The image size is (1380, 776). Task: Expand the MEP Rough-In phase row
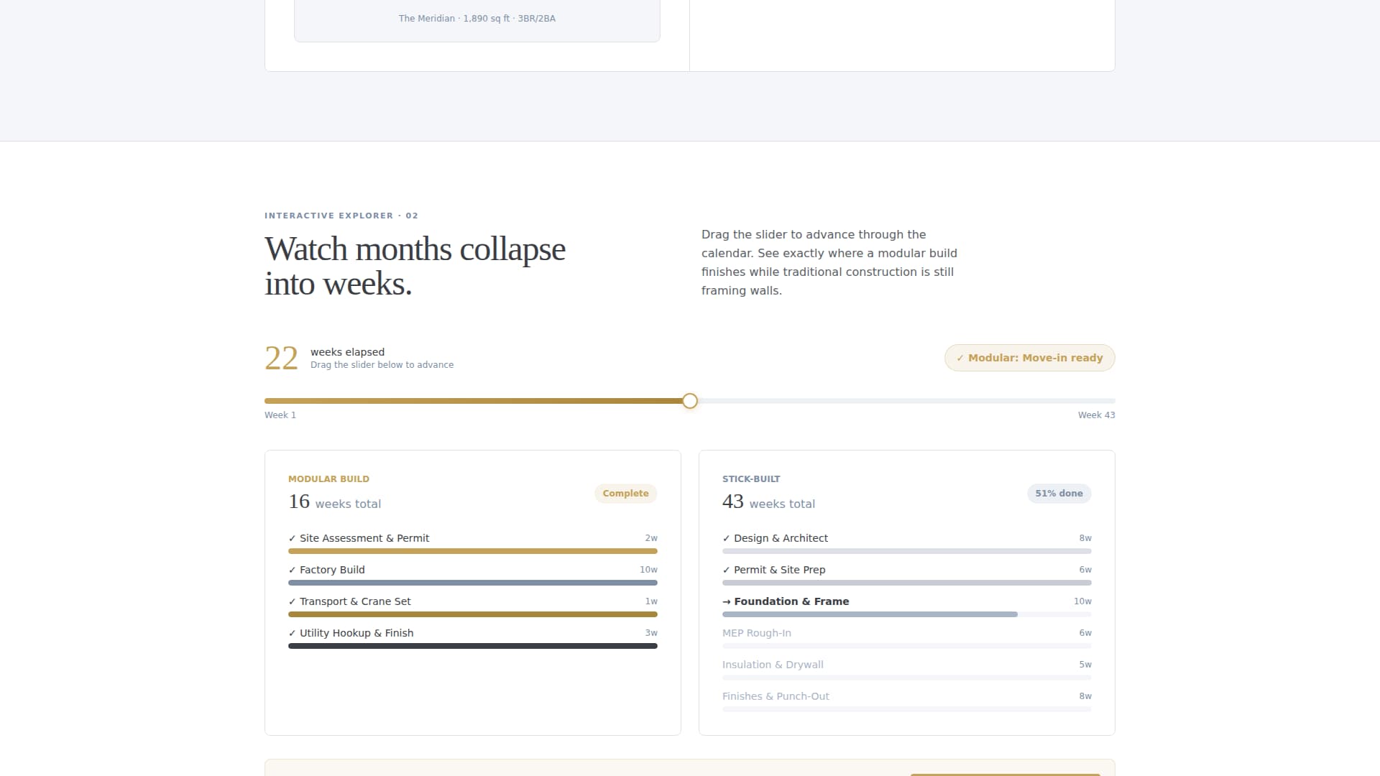point(757,633)
